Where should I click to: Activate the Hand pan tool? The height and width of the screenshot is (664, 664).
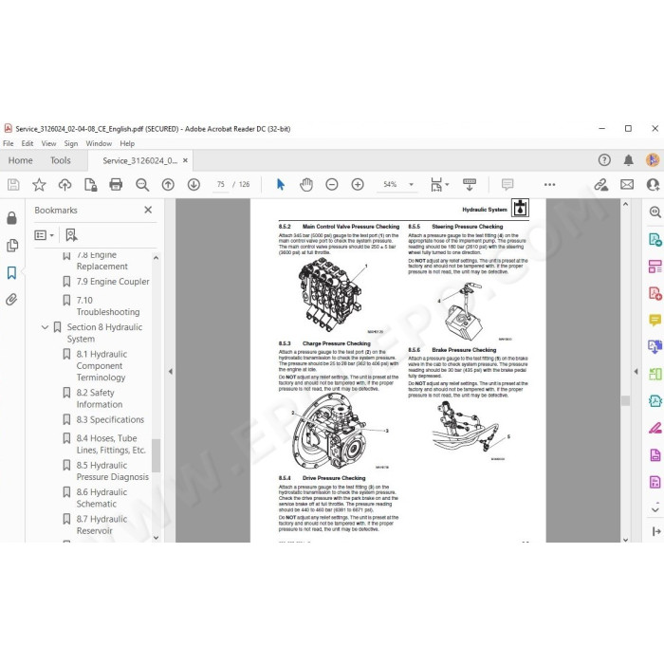click(306, 185)
